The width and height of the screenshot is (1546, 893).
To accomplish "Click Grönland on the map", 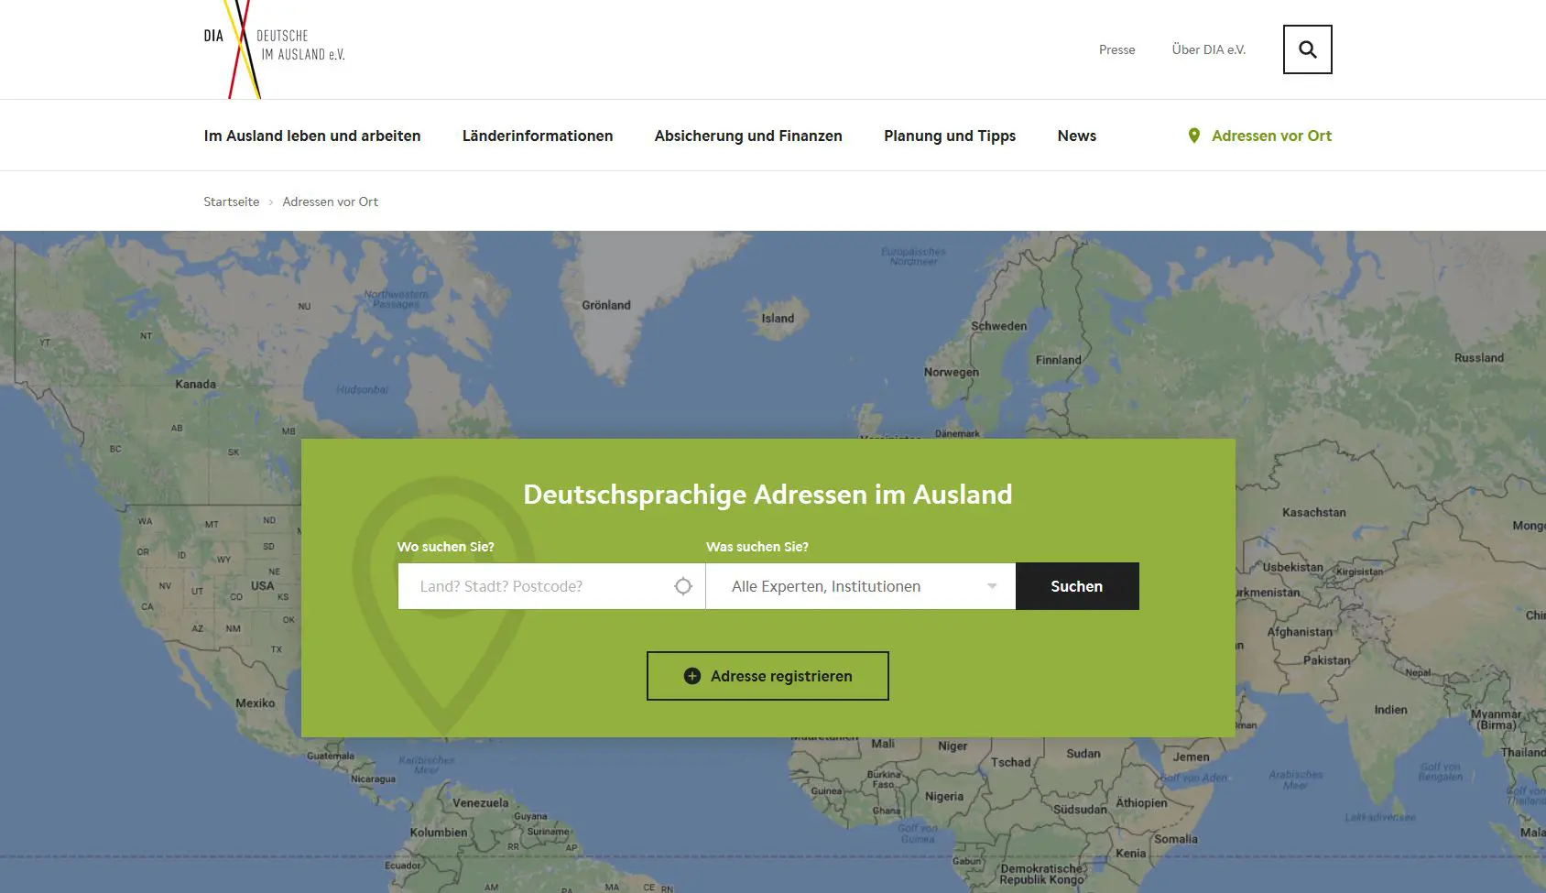I will point(606,305).
